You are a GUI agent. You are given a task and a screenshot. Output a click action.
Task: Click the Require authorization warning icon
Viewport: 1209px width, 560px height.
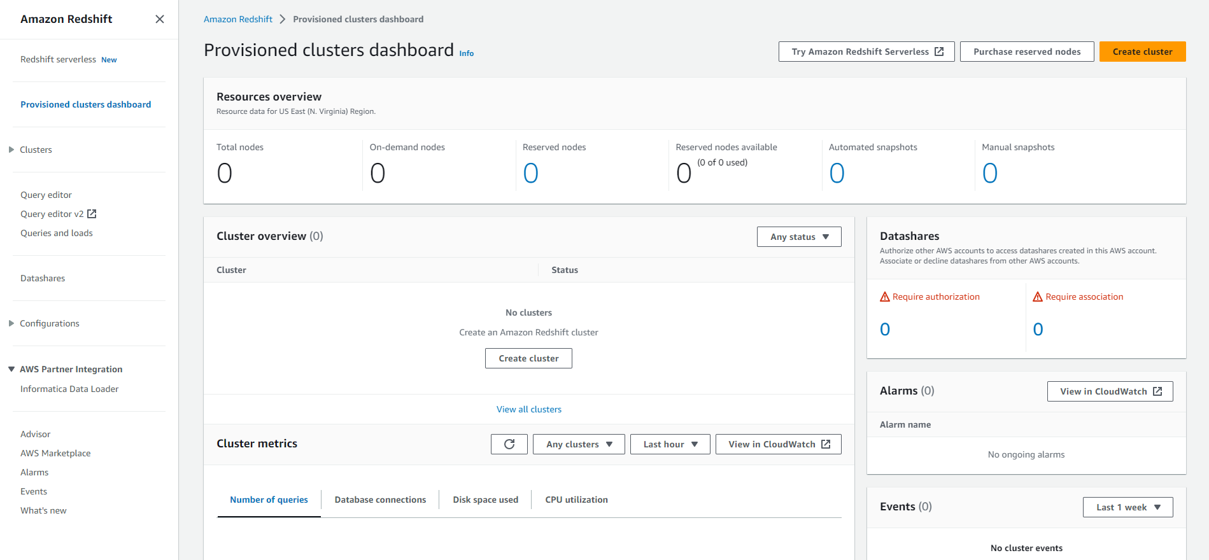(885, 297)
